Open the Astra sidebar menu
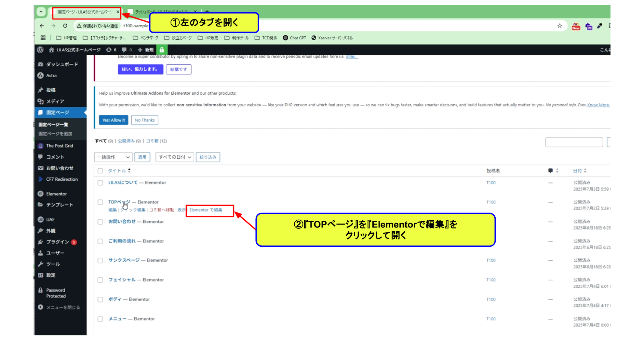The width and height of the screenshot is (644, 351). click(60, 75)
